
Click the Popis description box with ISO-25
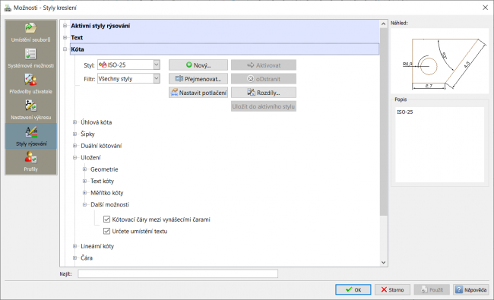click(440, 144)
